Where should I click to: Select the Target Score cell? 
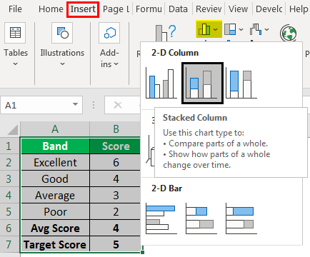55,244
